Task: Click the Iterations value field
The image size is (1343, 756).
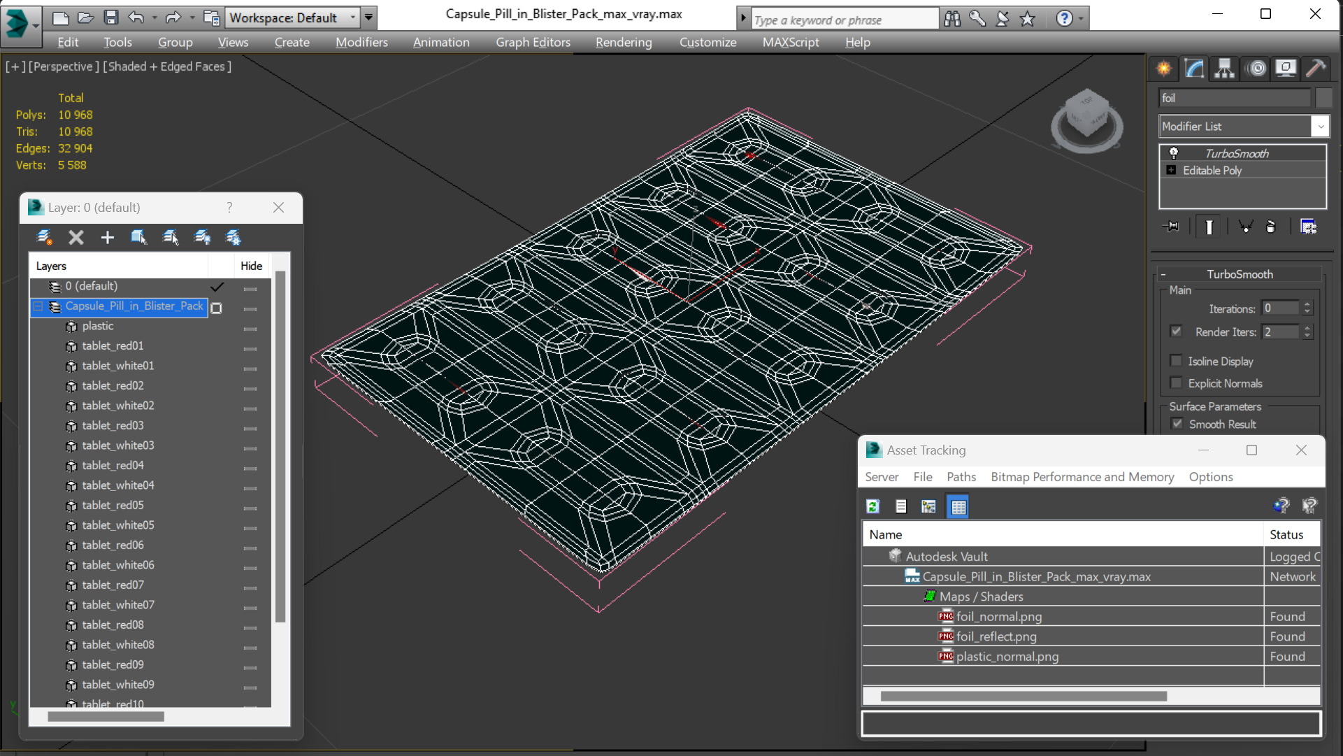Action: tap(1280, 308)
